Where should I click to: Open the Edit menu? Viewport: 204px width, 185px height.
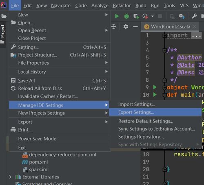28,6
